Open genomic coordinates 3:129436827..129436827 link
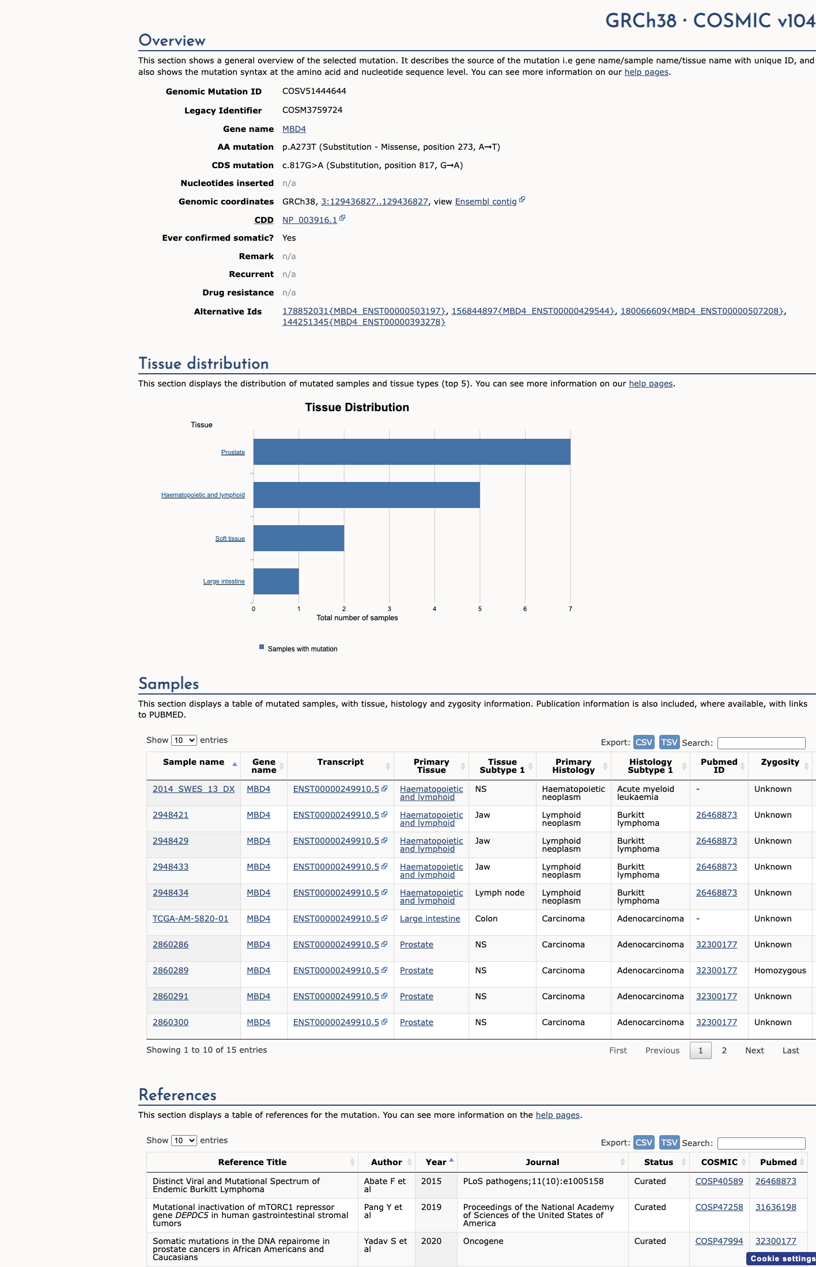The height and width of the screenshot is (1267, 816). 375,202
